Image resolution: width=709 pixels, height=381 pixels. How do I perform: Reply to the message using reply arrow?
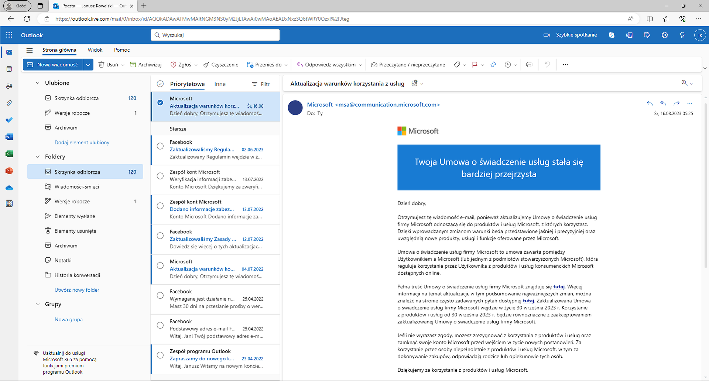[x=650, y=103]
